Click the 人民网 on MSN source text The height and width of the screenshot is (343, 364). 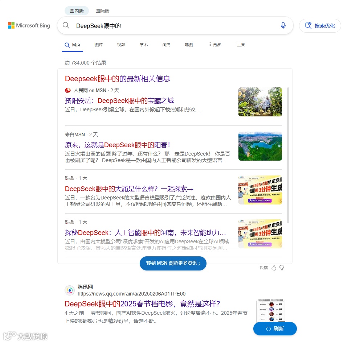[90, 90]
